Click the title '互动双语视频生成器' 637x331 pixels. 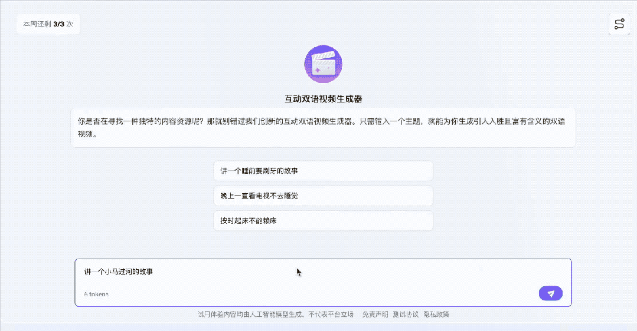(x=323, y=99)
